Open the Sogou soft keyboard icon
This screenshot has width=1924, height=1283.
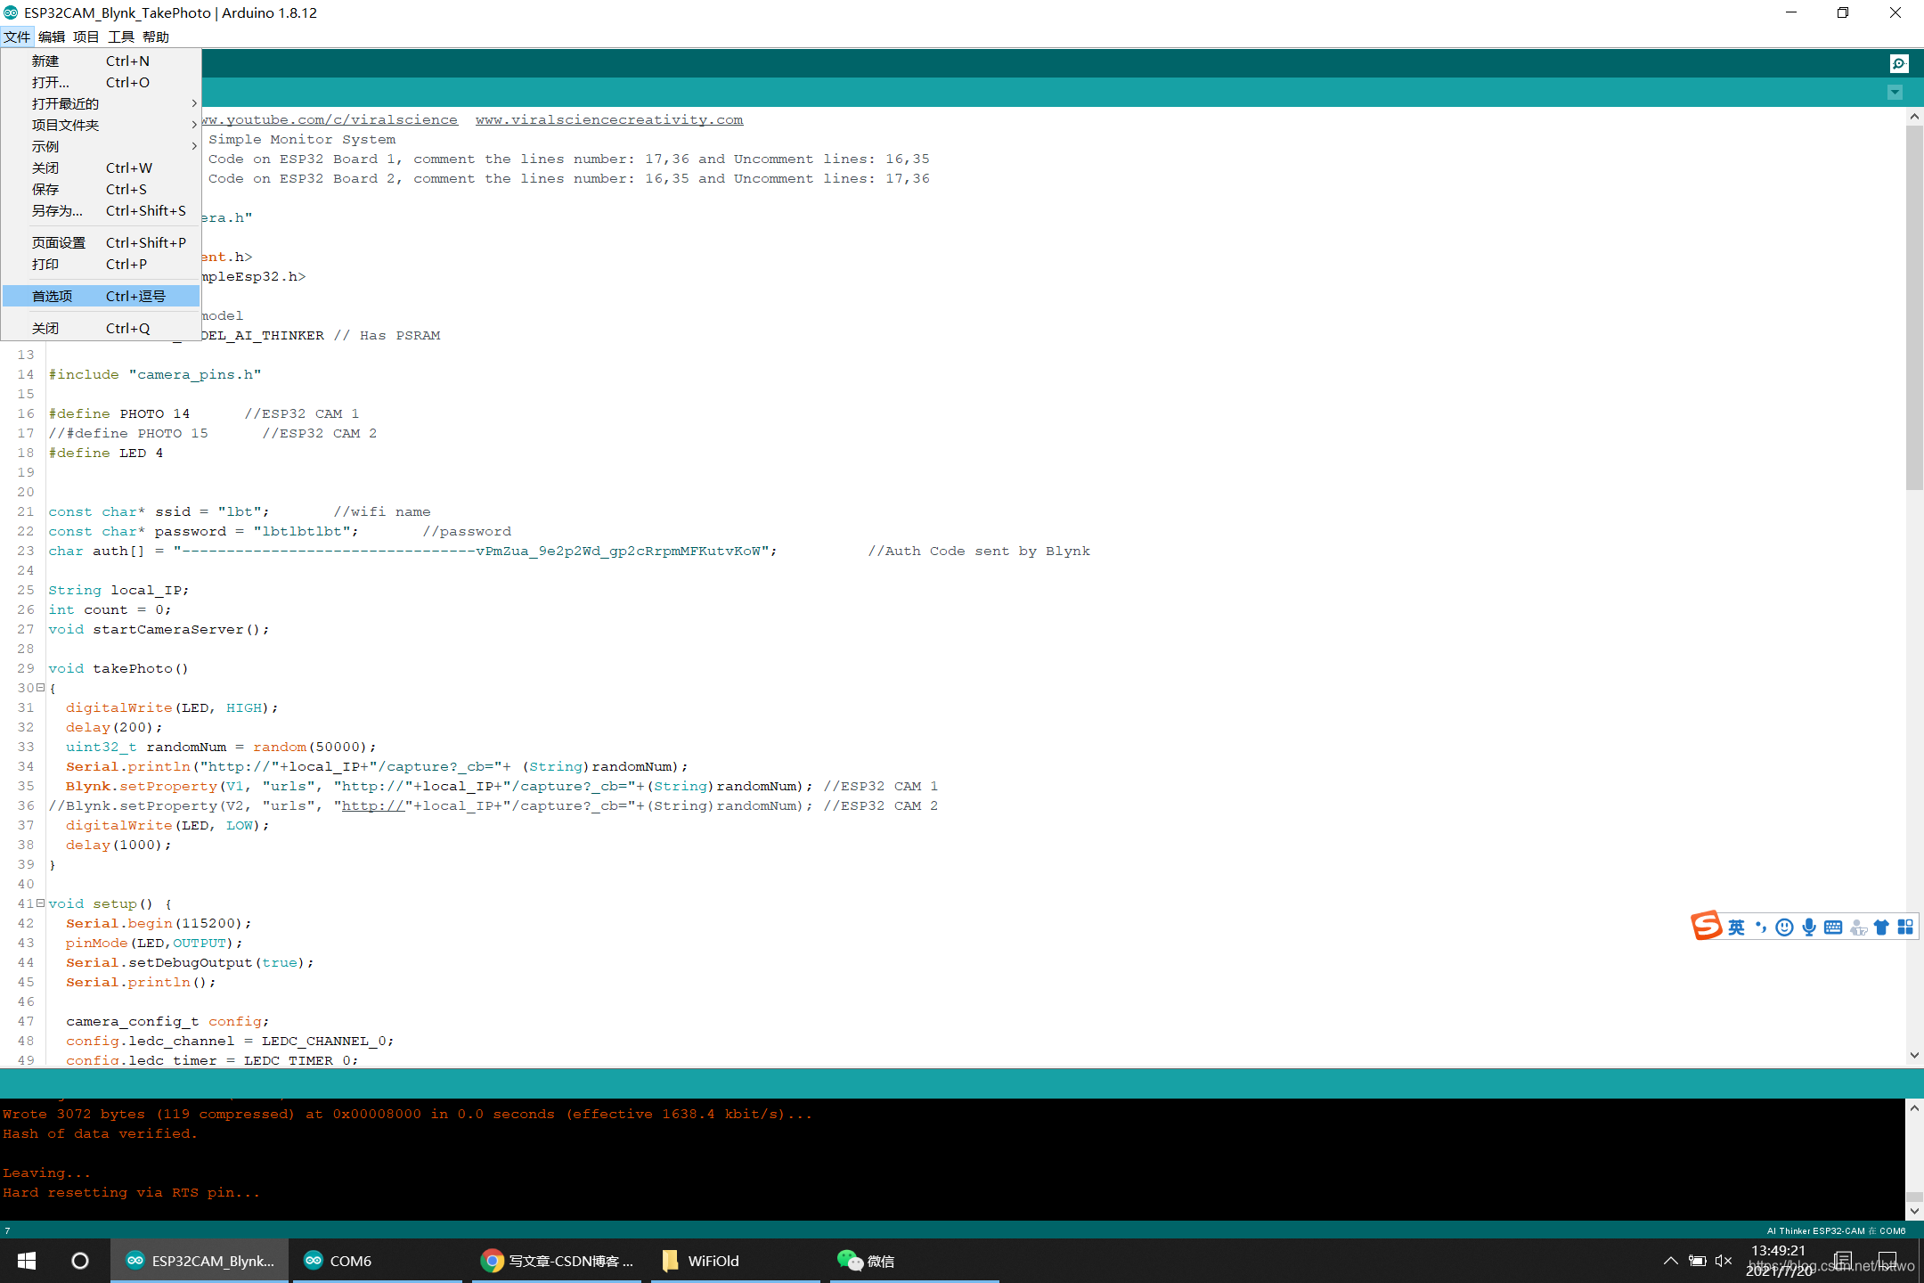coord(1833,928)
